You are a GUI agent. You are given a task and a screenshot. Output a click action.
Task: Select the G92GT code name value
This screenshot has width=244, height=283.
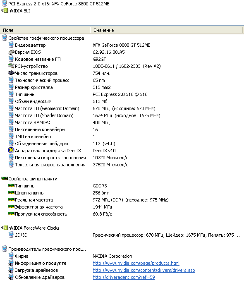[x=99, y=59]
